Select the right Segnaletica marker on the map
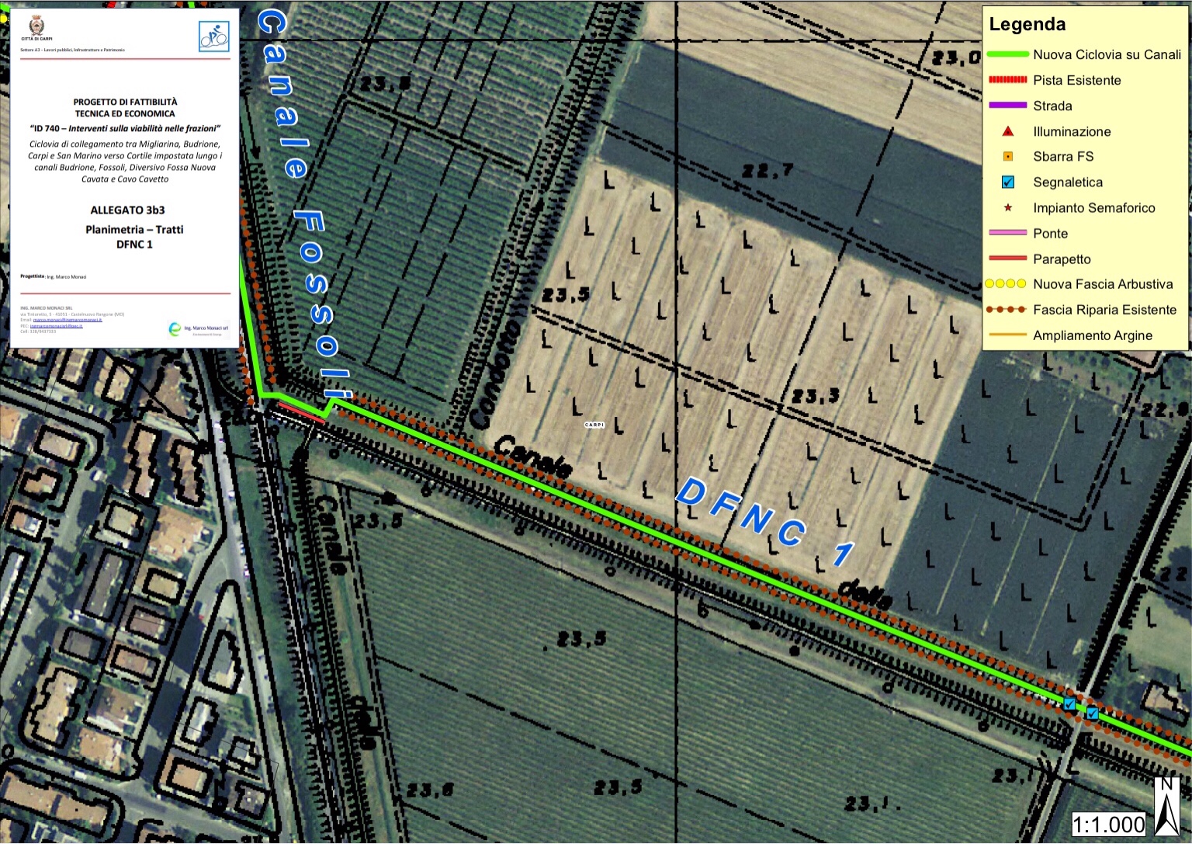The height and width of the screenshot is (844, 1192). click(x=1092, y=714)
